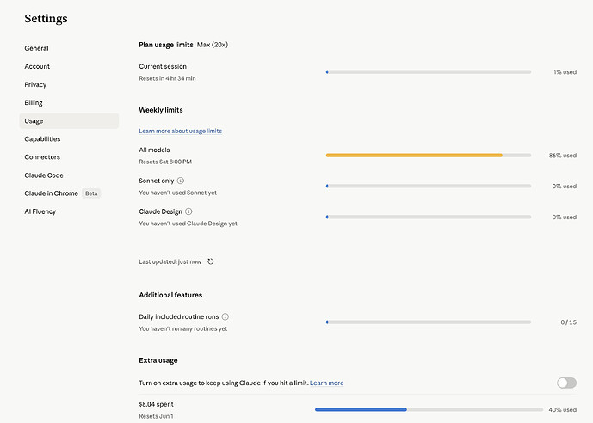
Task: Click the Last updated: just now text
Action: 170,261
